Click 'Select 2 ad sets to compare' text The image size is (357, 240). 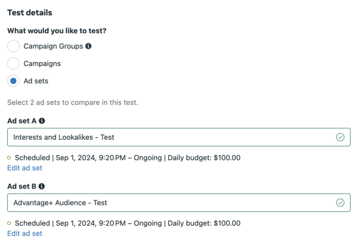coord(72,102)
